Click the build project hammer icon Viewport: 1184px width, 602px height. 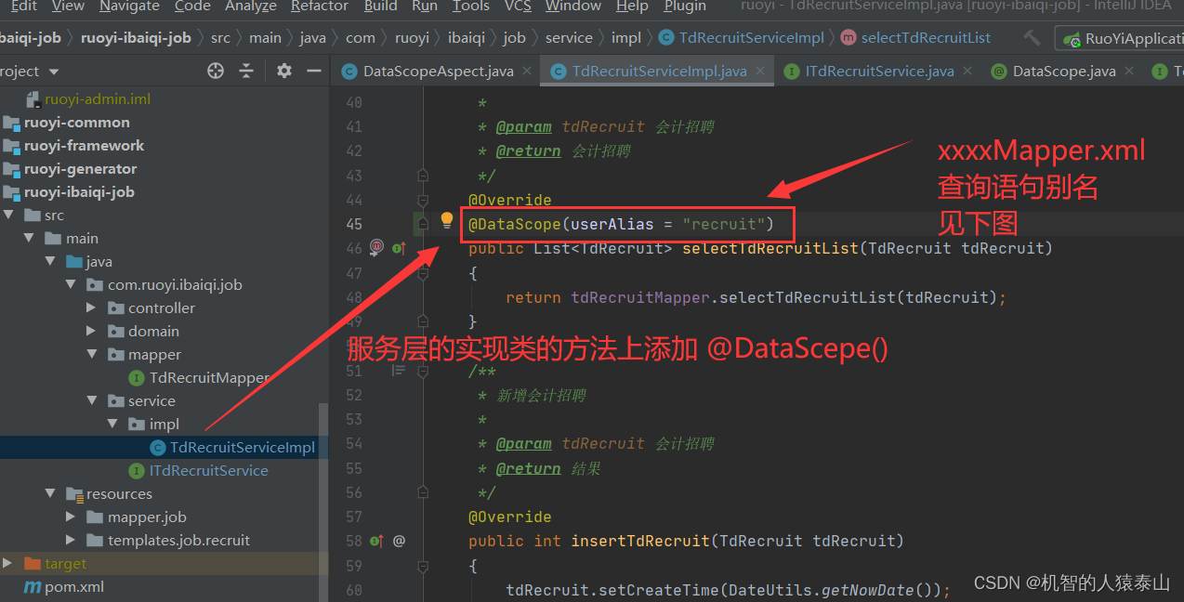click(x=1032, y=38)
